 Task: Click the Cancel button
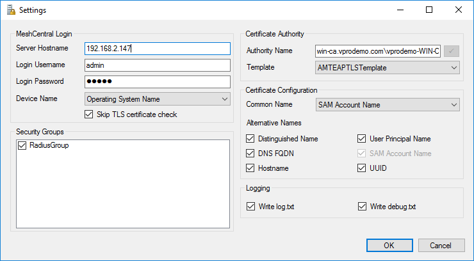pos(440,246)
